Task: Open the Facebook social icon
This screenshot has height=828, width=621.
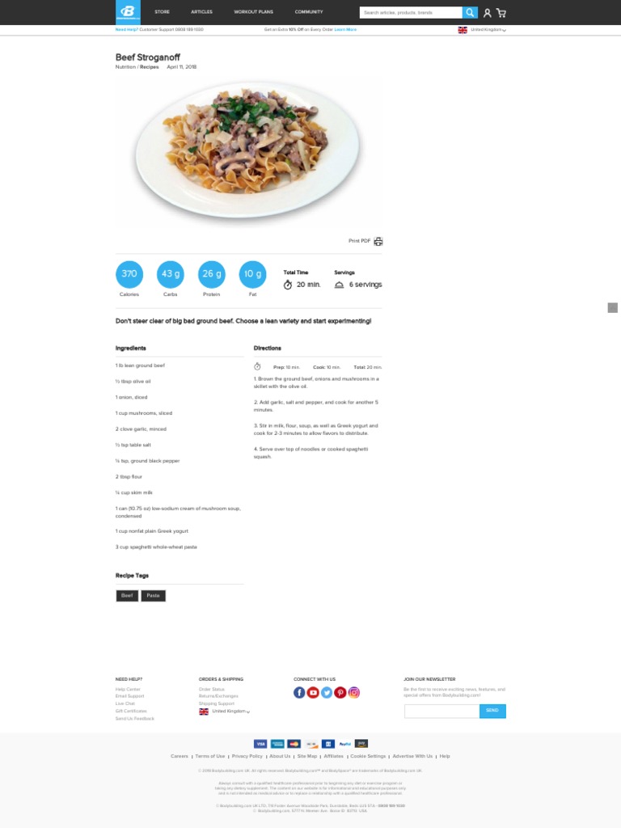Action: click(x=299, y=692)
